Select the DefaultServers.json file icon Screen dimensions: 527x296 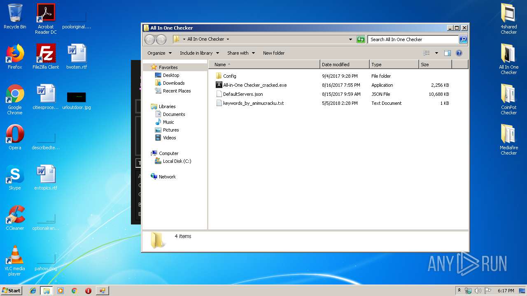(219, 94)
